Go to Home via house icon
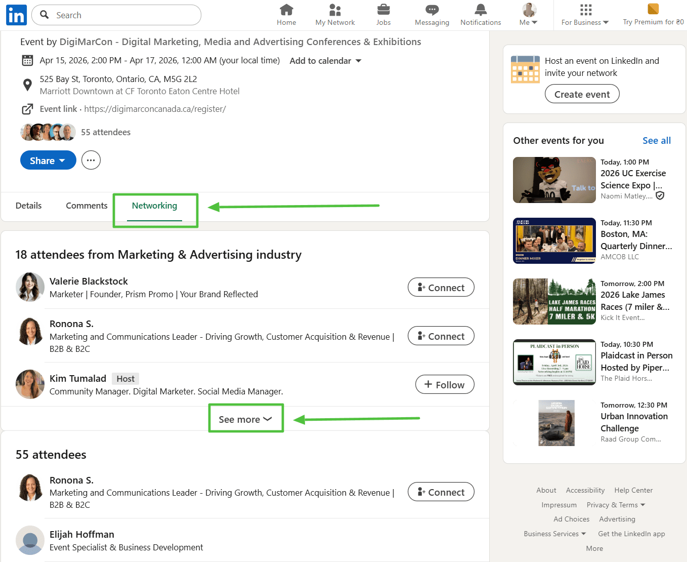 point(286,10)
